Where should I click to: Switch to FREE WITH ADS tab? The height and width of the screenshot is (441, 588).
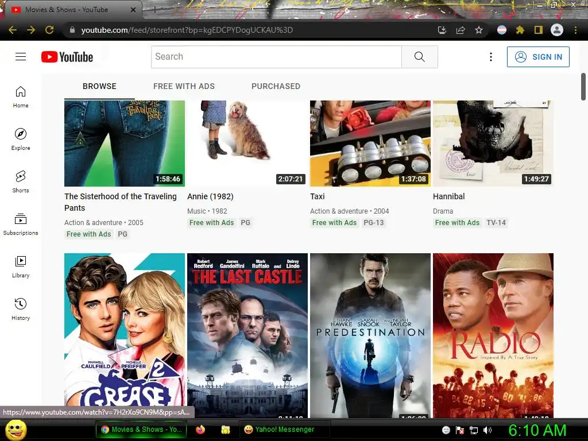pyautogui.click(x=184, y=86)
